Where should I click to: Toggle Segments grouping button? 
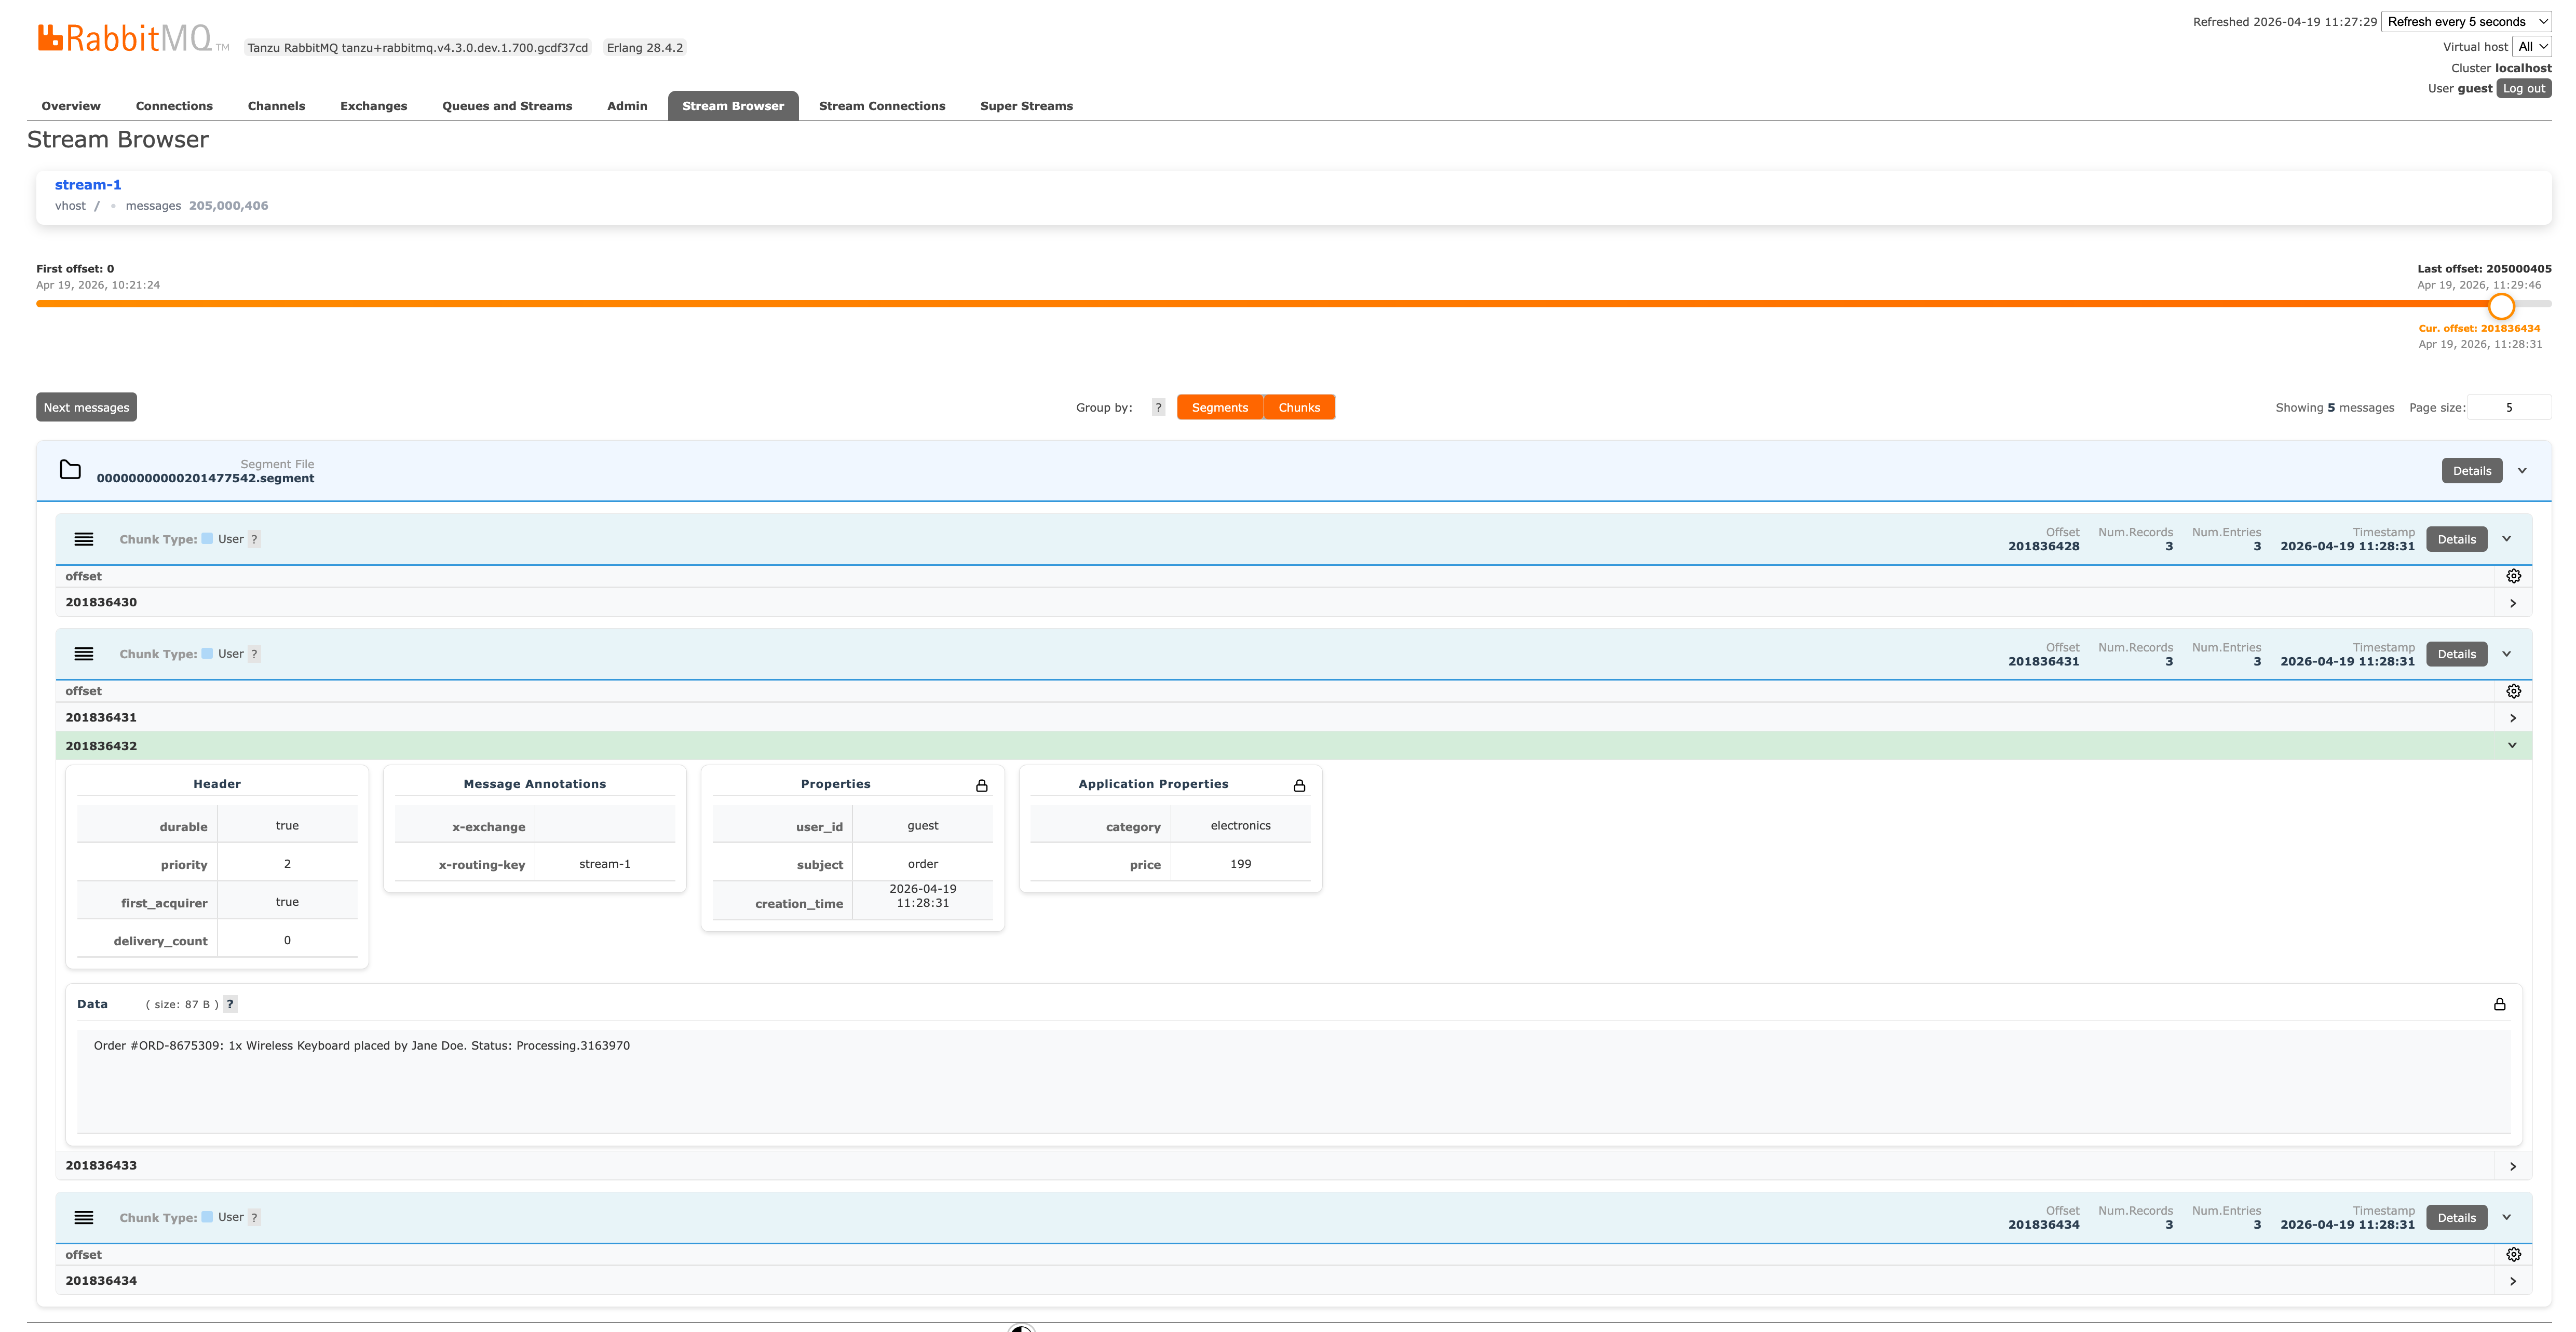[x=1219, y=407]
